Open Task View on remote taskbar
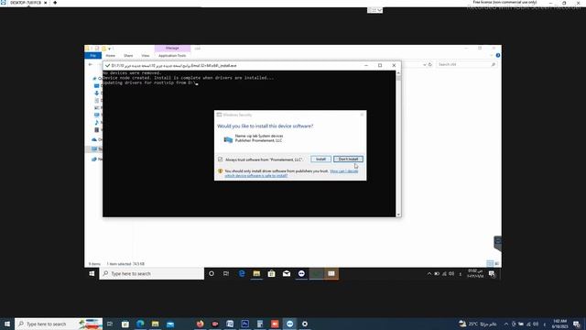This screenshot has width=586, height=330. pyautogui.click(x=226, y=273)
